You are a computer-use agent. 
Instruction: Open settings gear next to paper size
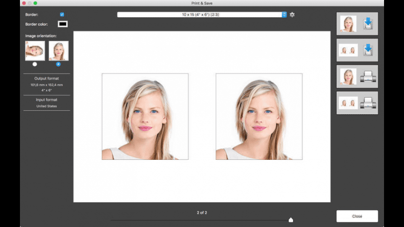pos(292,15)
